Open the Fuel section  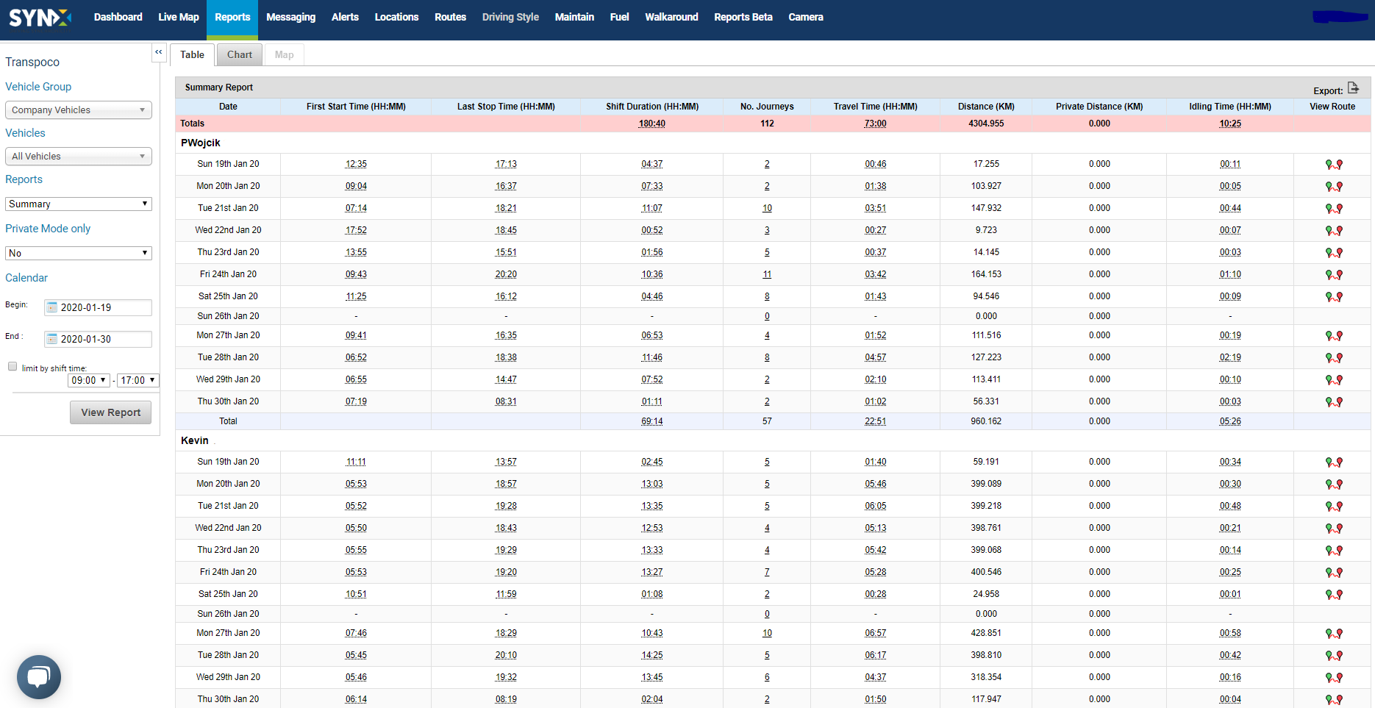tap(619, 17)
